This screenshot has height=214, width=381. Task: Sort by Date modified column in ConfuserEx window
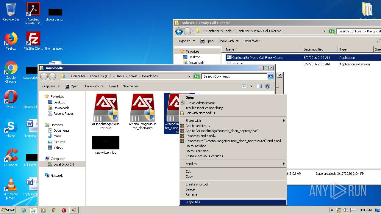point(320,49)
